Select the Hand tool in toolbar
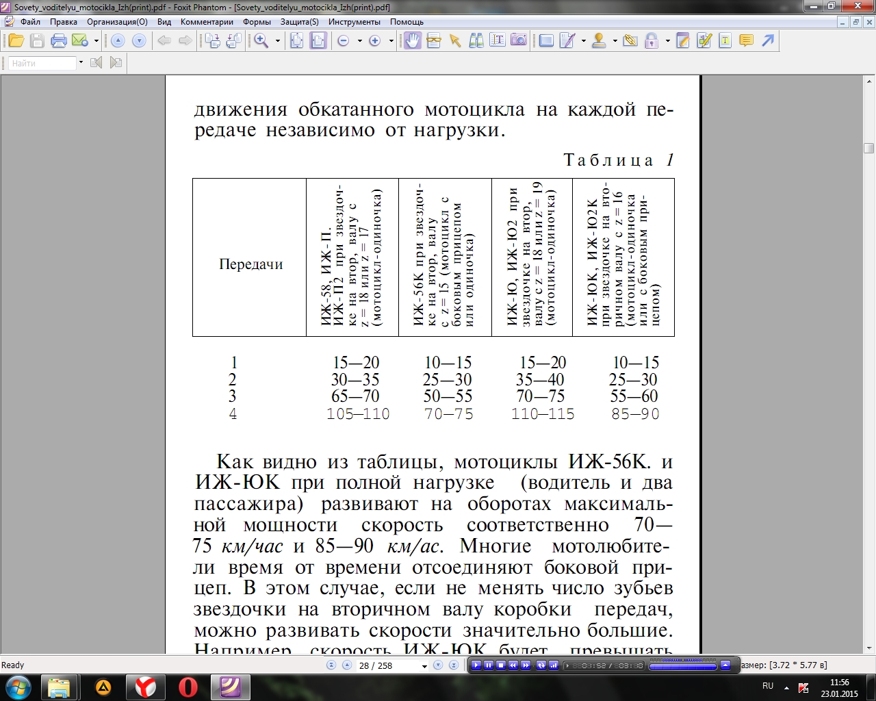The width and height of the screenshot is (876, 701). (412, 41)
